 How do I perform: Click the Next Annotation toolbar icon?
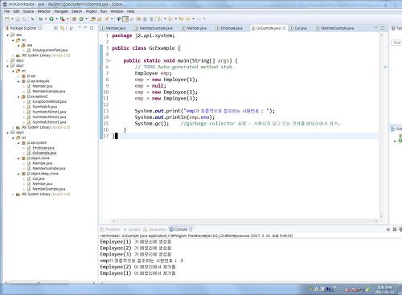(x=159, y=19)
